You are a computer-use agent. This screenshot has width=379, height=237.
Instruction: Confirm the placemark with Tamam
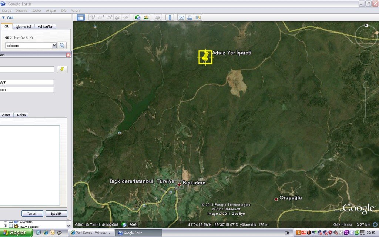(x=33, y=214)
